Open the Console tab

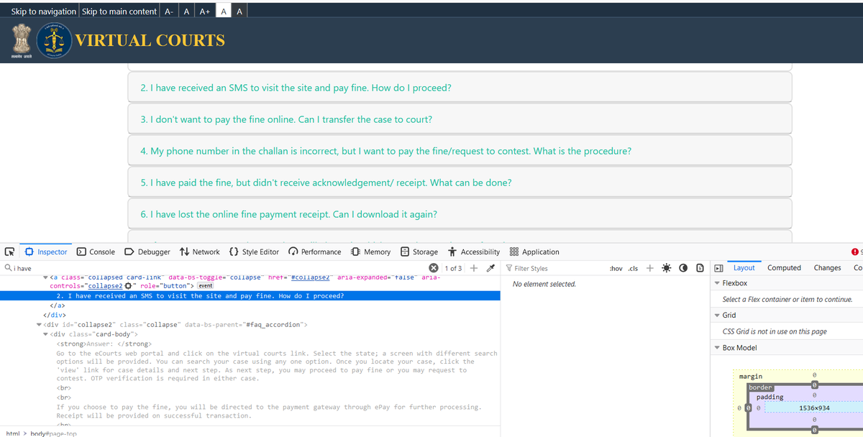click(96, 252)
